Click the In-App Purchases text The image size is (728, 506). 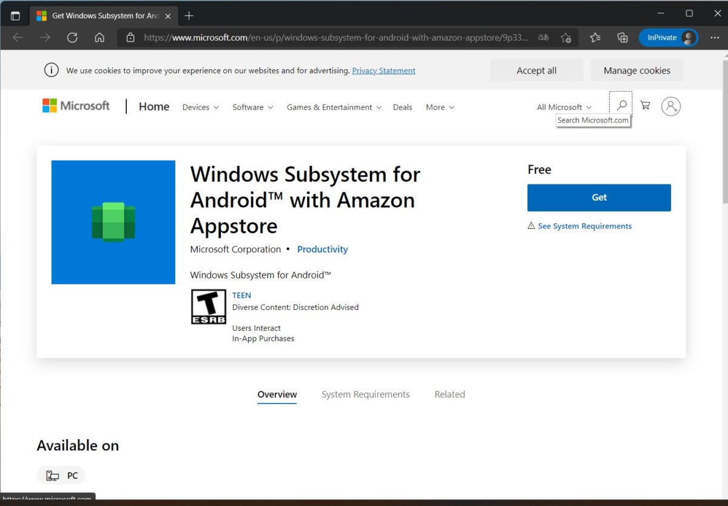point(263,339)
